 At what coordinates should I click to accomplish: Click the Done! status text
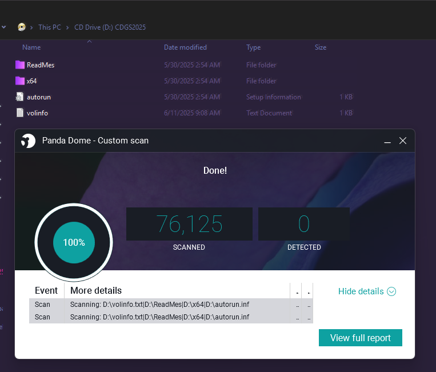[x=215, y=170]
